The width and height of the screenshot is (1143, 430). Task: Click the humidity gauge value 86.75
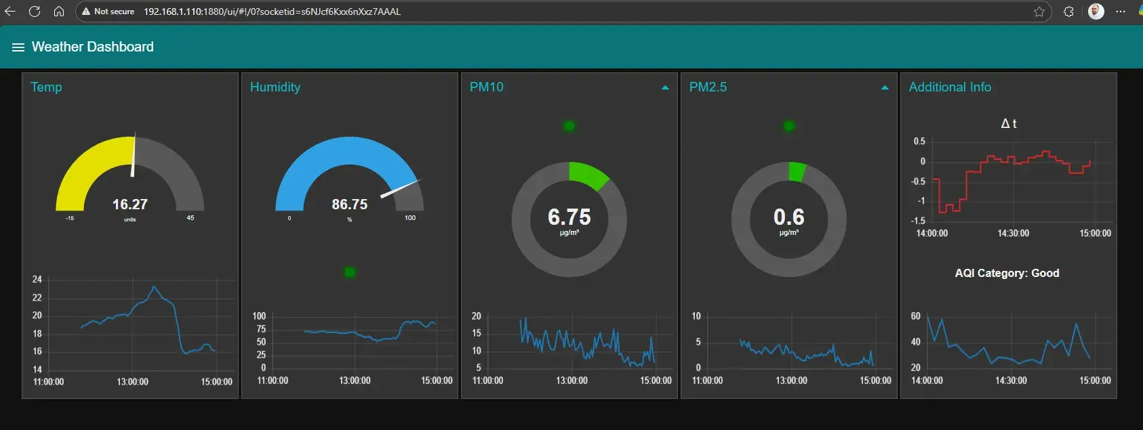[349, 205]
